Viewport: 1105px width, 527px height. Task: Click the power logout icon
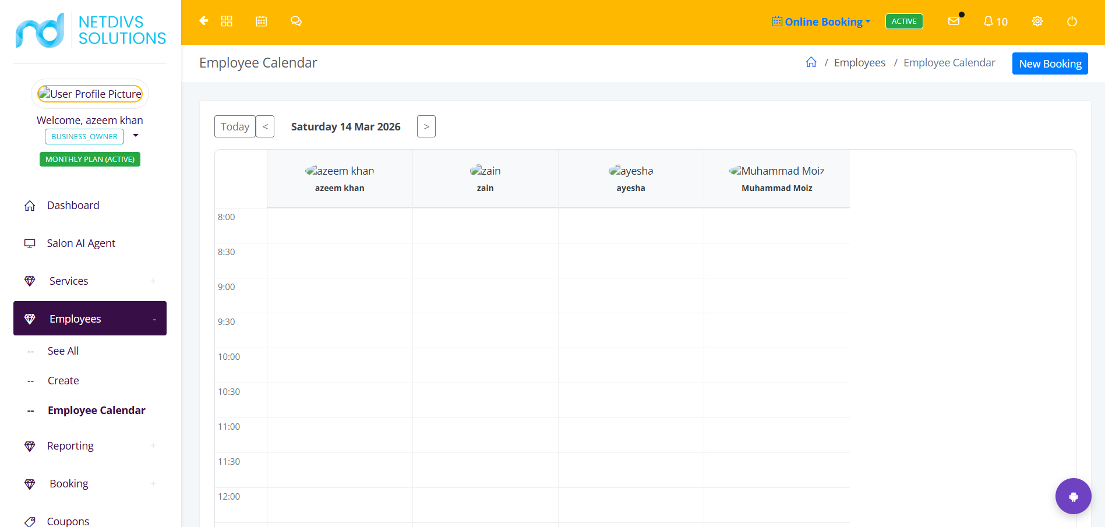click(1072, 22)
